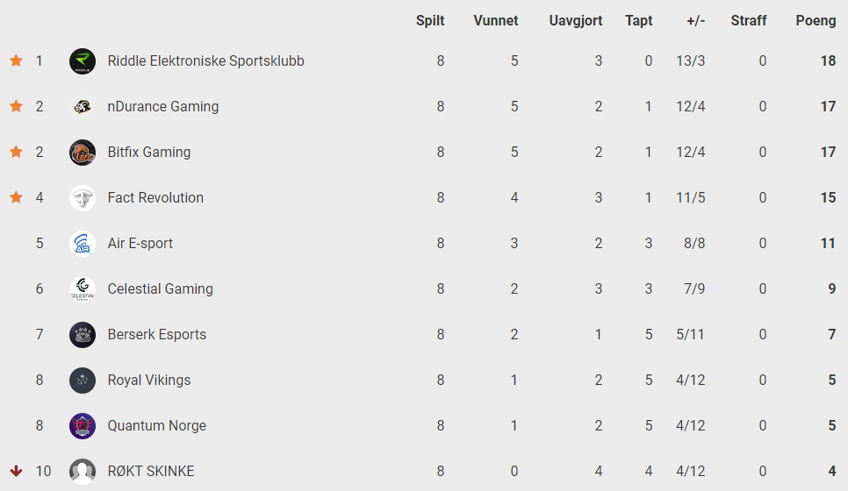Click the RØKT SKINKE default avatar
The width and height of the screenshot is (848, 491).
83,472
